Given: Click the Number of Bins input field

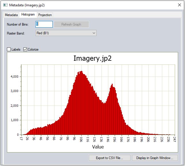Looking at the screenshot, I should 44,24.
